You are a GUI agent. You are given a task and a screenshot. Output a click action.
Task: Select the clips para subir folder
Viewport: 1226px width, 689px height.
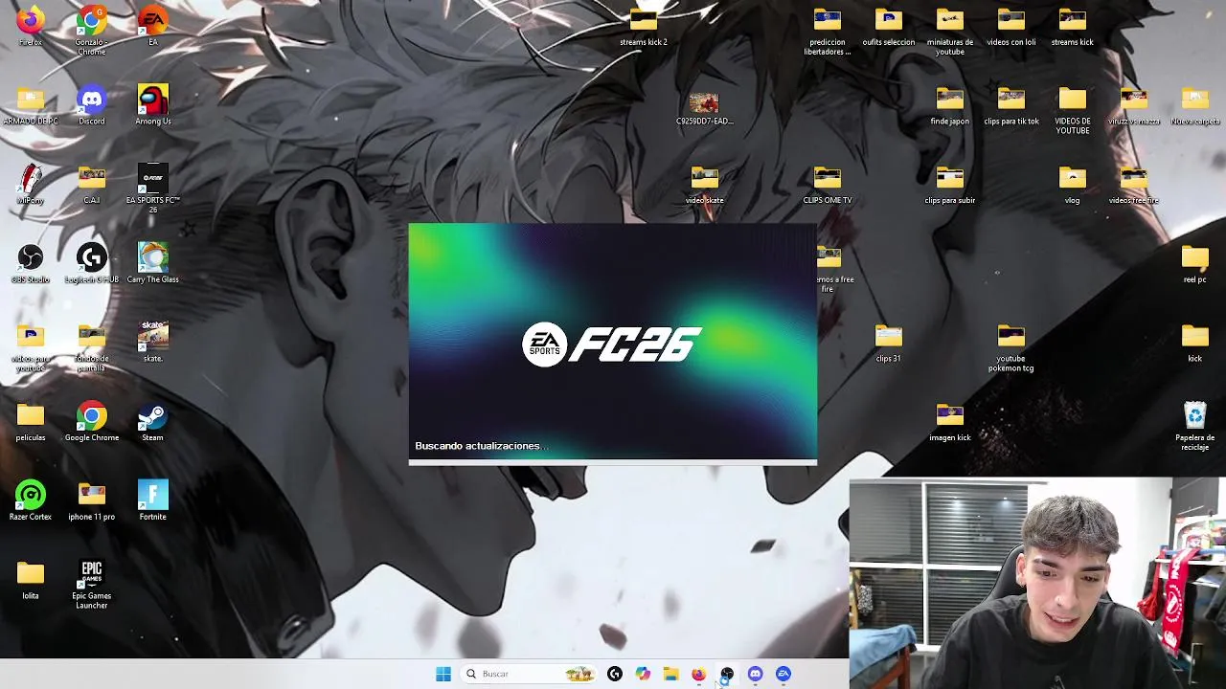click(x=950, y=185)
